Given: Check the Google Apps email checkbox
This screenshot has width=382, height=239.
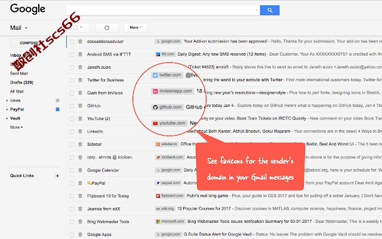Looking at the screenshot, I should tap(72, 235).
